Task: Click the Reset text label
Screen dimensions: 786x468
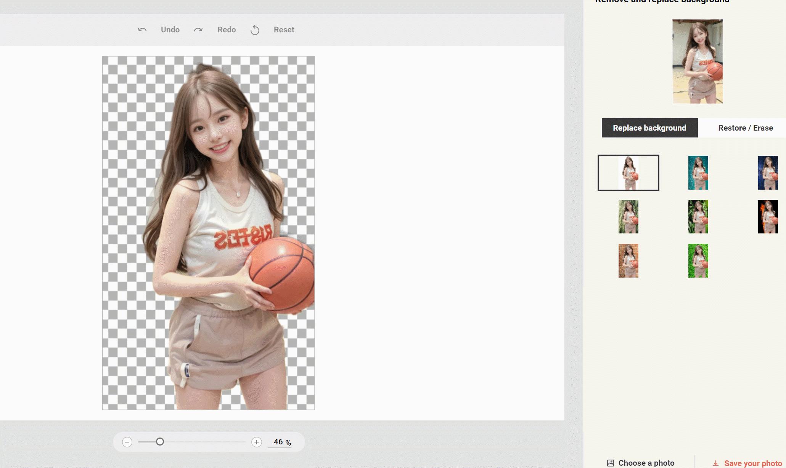Action: [x=284, y=30]
